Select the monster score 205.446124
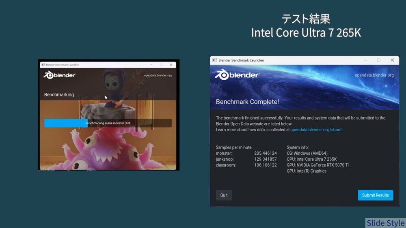The height and width of the screenshot is (228, 406). click(x=266, y=153)
